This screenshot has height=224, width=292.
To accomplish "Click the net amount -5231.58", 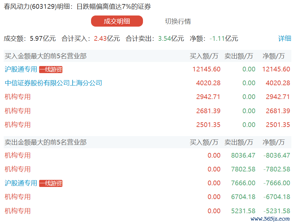I will [x=277, y=211].
